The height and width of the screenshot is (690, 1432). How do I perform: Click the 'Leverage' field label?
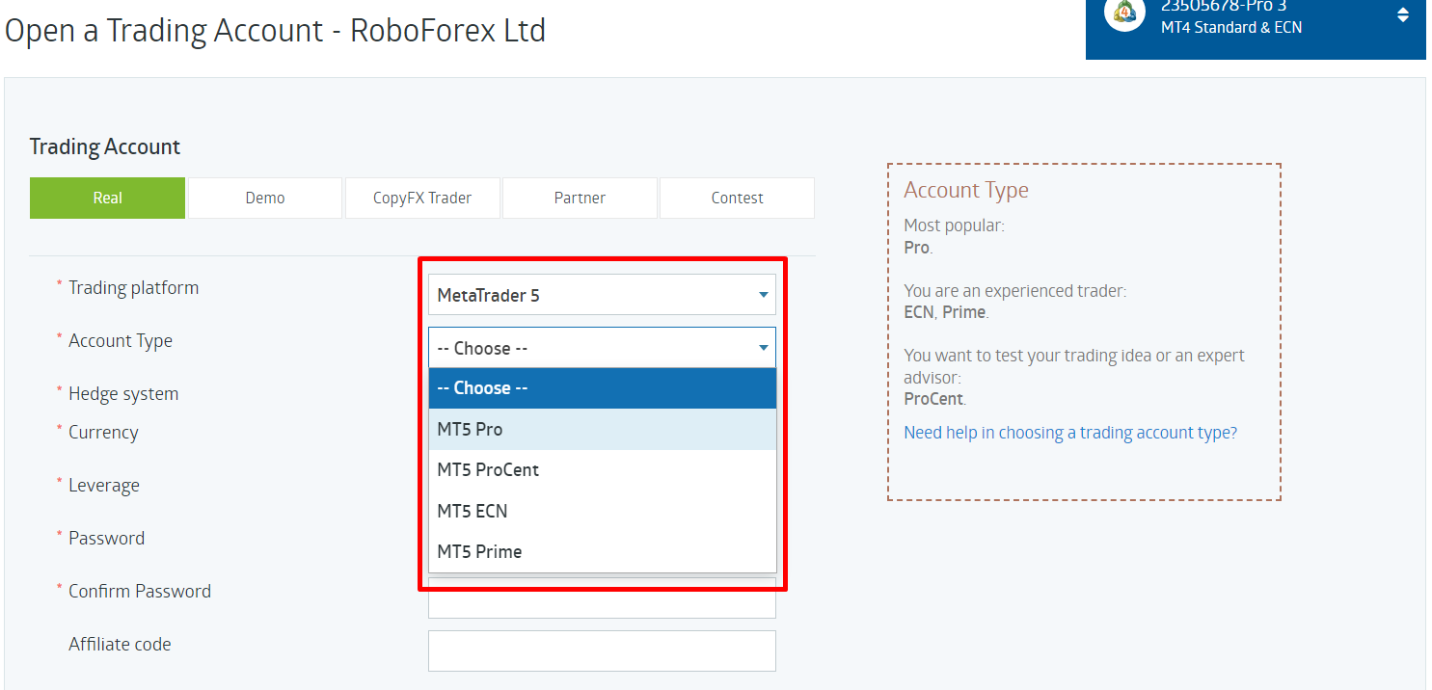pos(104,486)
